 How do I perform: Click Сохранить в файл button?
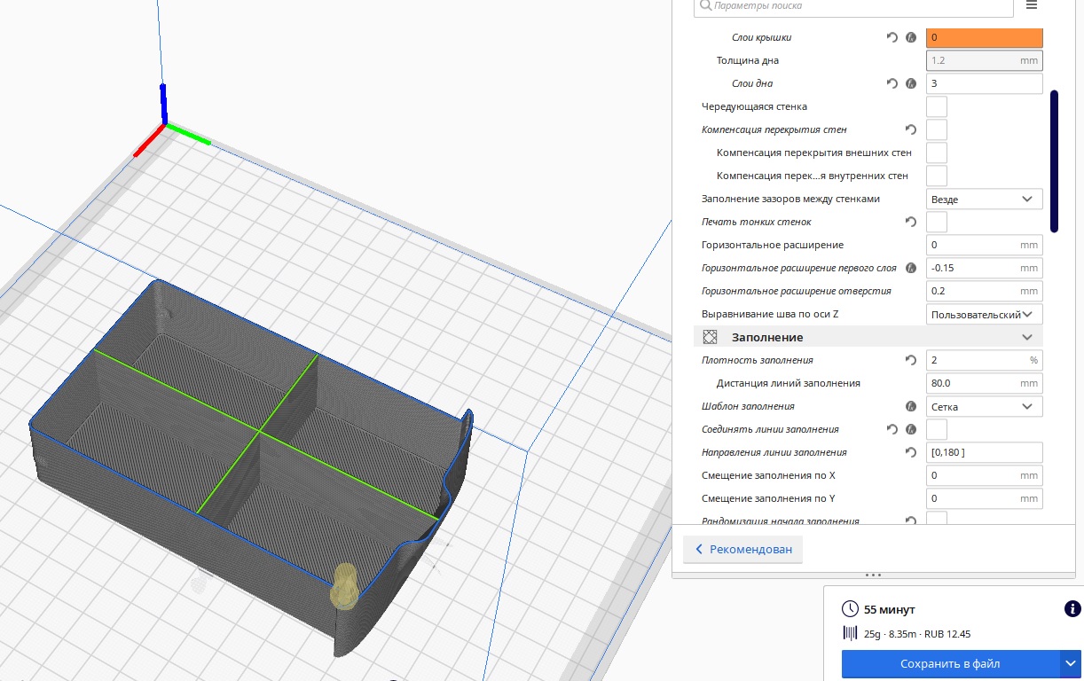coord(950,663)
